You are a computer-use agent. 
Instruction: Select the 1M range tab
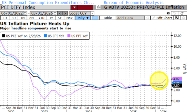coord(23,18)
